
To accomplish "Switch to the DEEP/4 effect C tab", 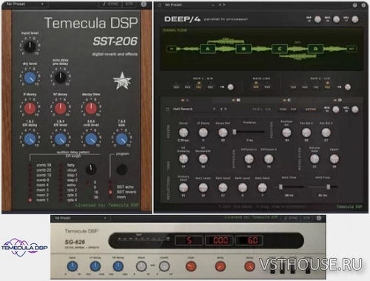I will (x=287, y=100).
